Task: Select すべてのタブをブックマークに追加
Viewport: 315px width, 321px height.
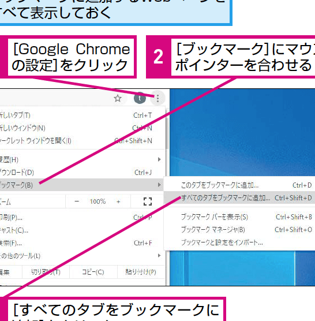Action: point(239,198)
